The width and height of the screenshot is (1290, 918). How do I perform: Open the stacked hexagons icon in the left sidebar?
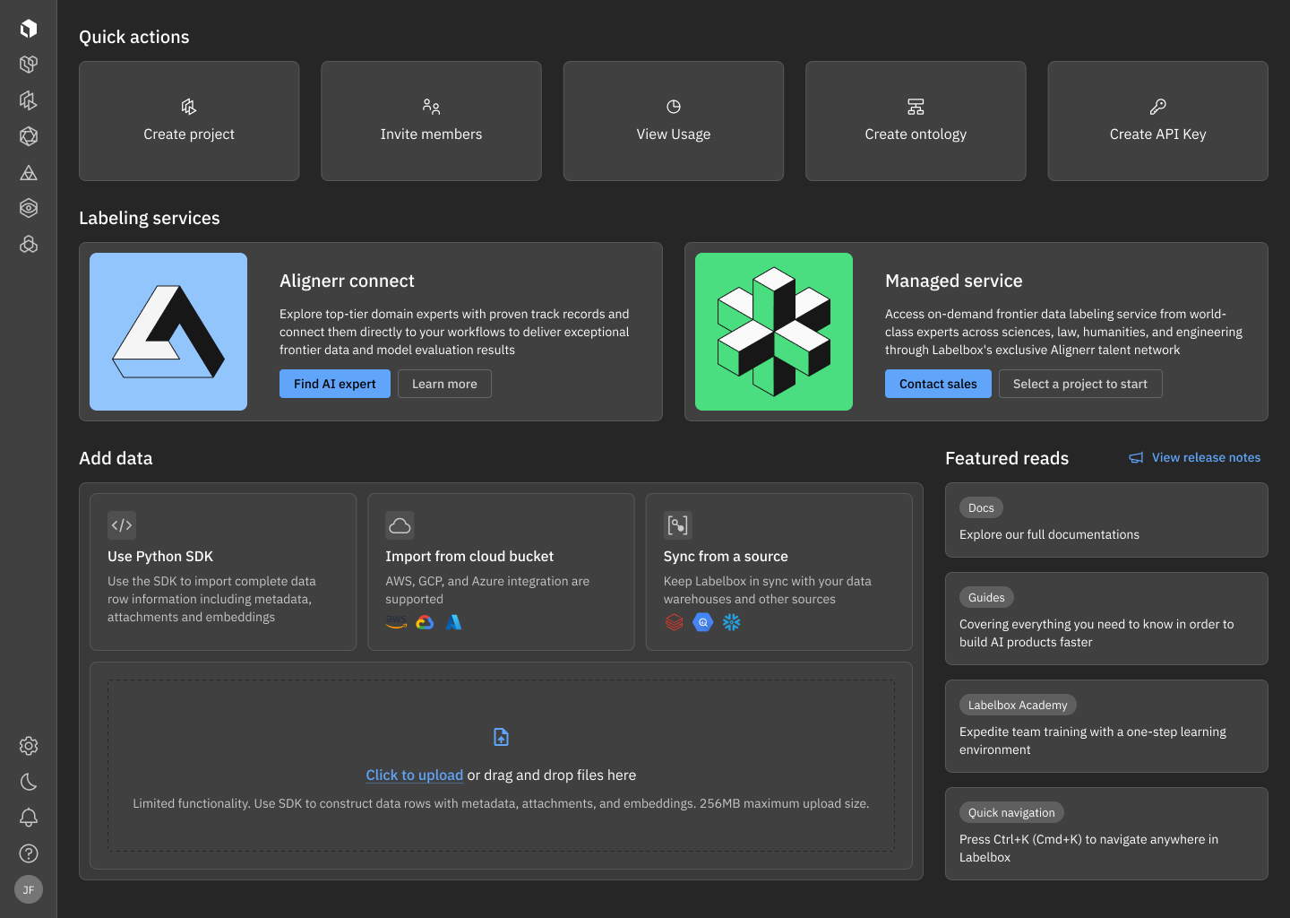(x=29, y=244)
